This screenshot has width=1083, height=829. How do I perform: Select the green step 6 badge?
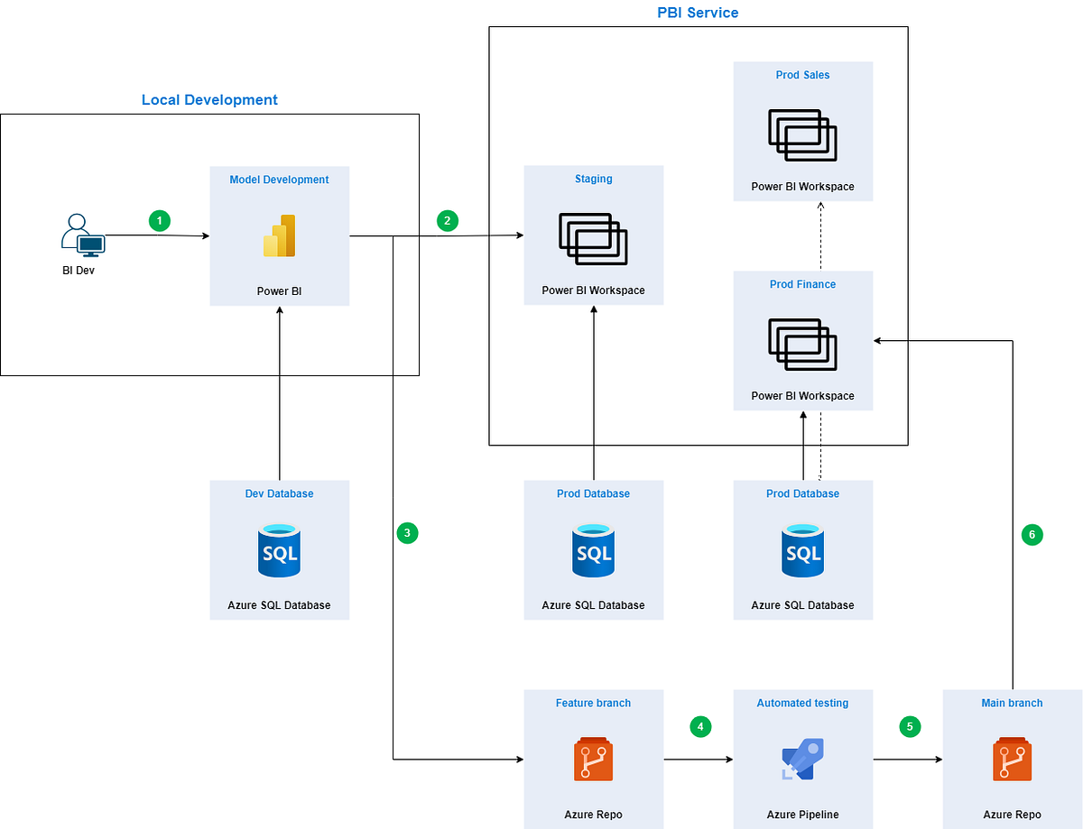click(x=1032, y=534)
